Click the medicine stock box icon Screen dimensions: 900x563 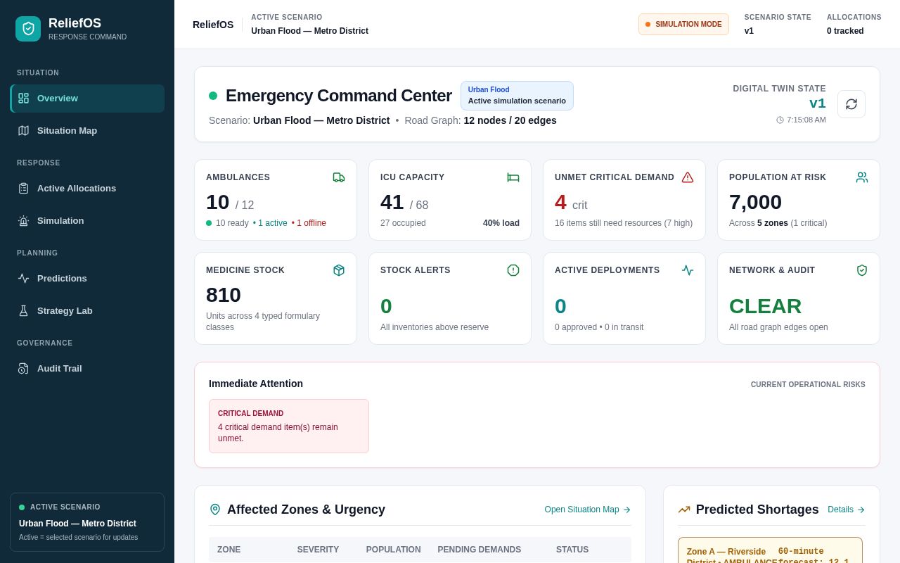(x=339, y=270)
